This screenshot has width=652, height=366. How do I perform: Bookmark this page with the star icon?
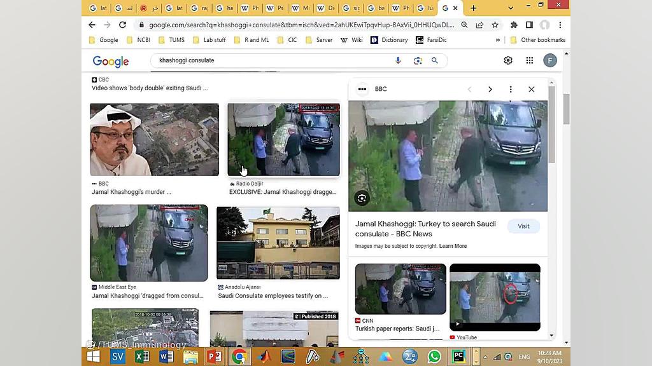(495, 25)
